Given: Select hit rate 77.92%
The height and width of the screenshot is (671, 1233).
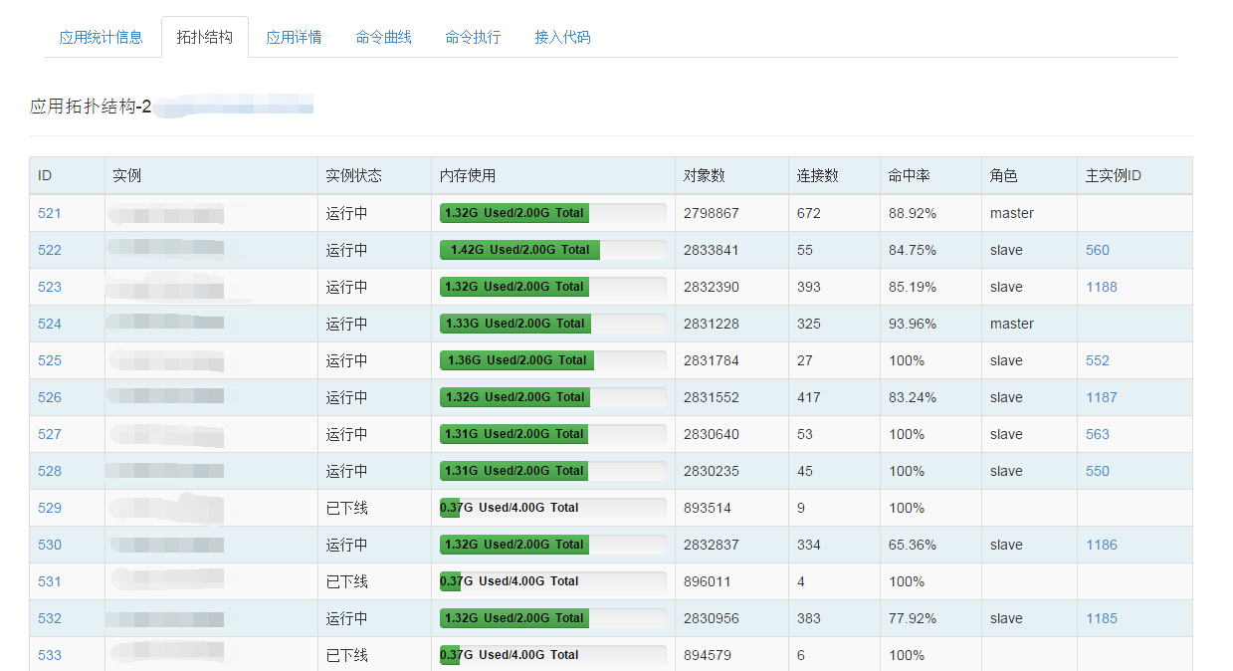Looking at the screenshot, I should click(x=913, y=618).
